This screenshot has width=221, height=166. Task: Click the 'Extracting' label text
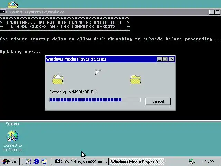(58, 92)
